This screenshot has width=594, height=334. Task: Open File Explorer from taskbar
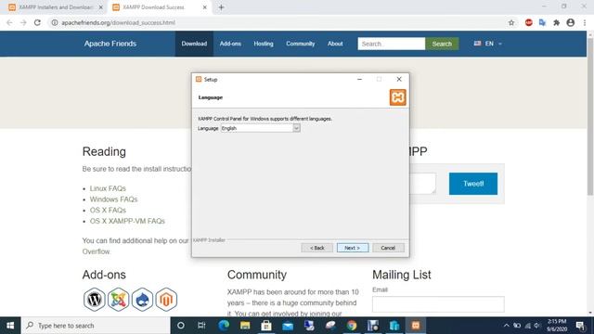pos(245,326)
